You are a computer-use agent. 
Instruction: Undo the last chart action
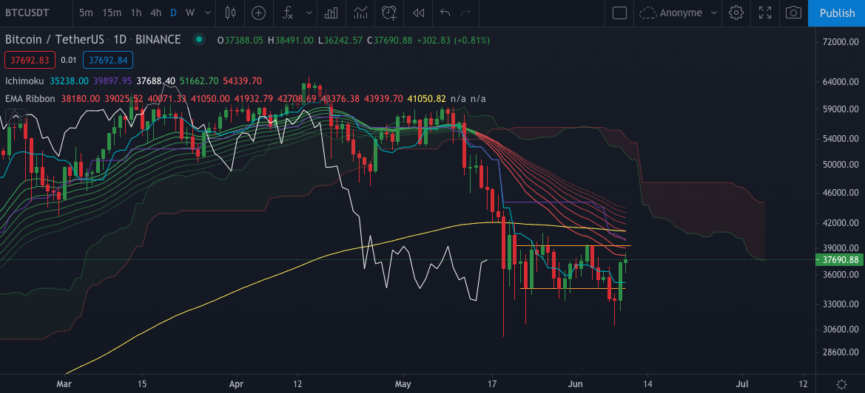(x=445, y=13)
